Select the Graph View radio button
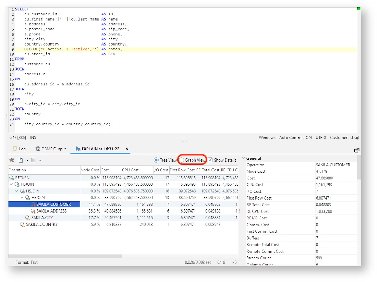Viewport: 377px width, 282px height. point(181,160)
